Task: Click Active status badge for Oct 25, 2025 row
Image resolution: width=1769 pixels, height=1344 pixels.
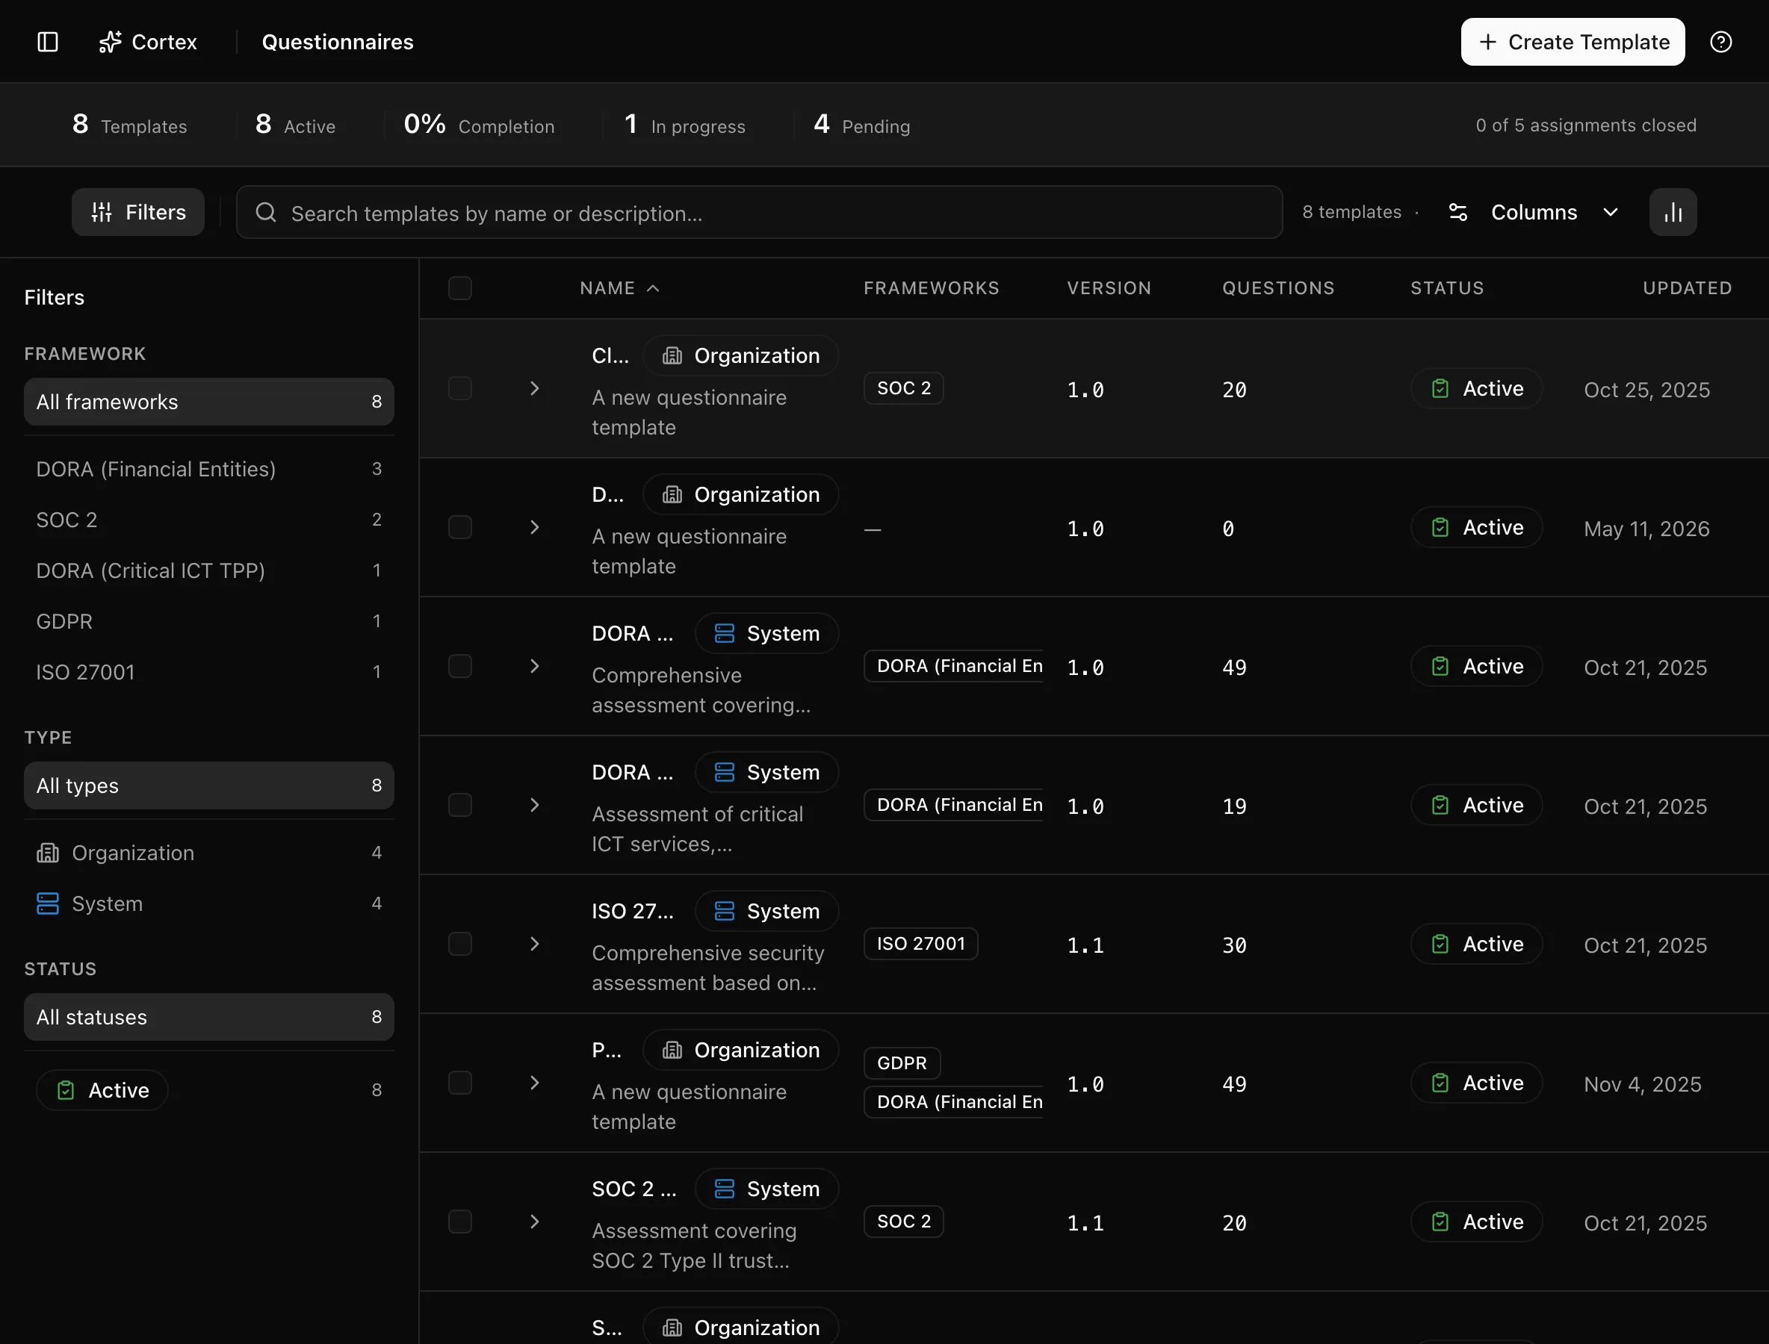Action: (1476, 389)
